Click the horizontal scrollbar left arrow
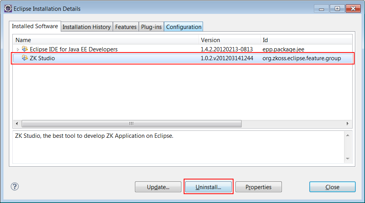Image resolution: width=365 pixels, height=203 pixels. (17, 123)
